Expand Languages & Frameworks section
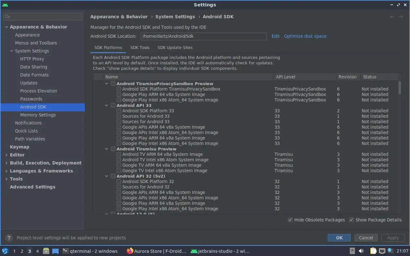The height and width of the screenshot is (256, 410). pyautogui.click(x=6, y=171)
